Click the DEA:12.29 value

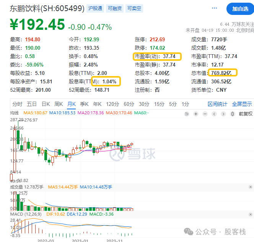click(x=77, y=214)
